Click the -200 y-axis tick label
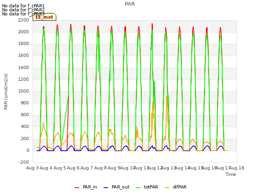 click(x=24, y=162)
